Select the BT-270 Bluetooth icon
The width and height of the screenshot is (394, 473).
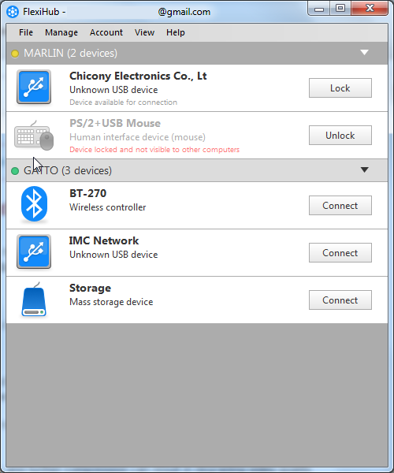point(34,204)
